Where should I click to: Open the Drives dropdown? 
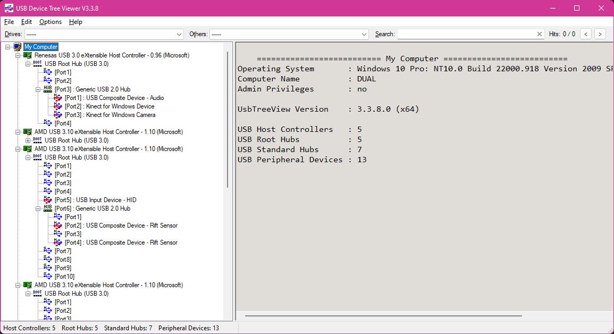[104, 34]
